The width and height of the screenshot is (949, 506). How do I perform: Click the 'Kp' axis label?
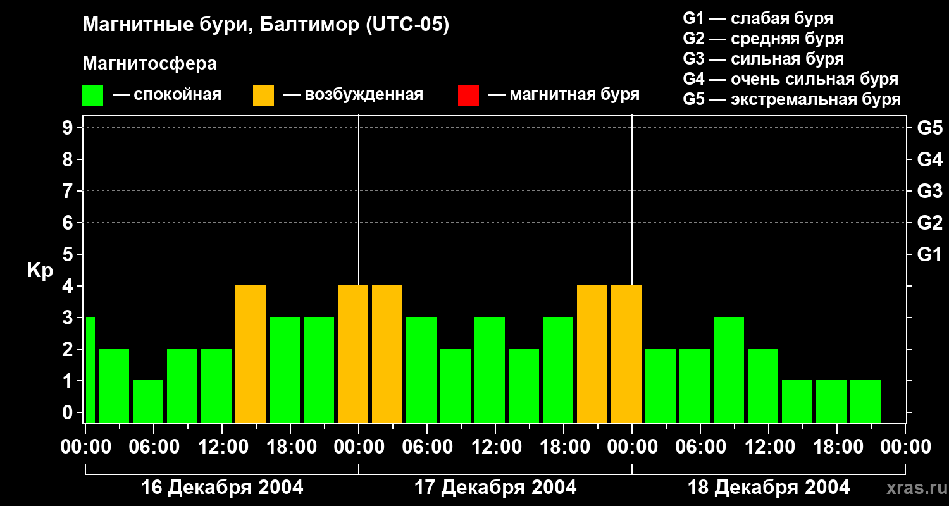[x=40, y=271]
